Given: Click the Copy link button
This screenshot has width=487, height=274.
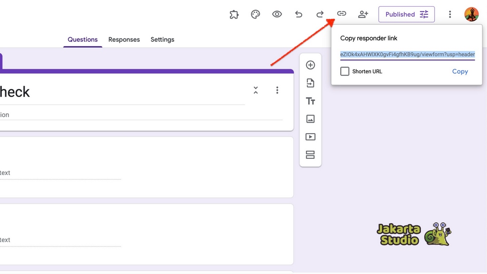Looking at the screenshot, I should (x=459, y=71).
